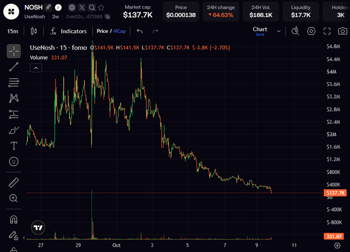Take a chart snapshot with camera icon
Viewport: 350px width, 252px height.
point(342,31)
